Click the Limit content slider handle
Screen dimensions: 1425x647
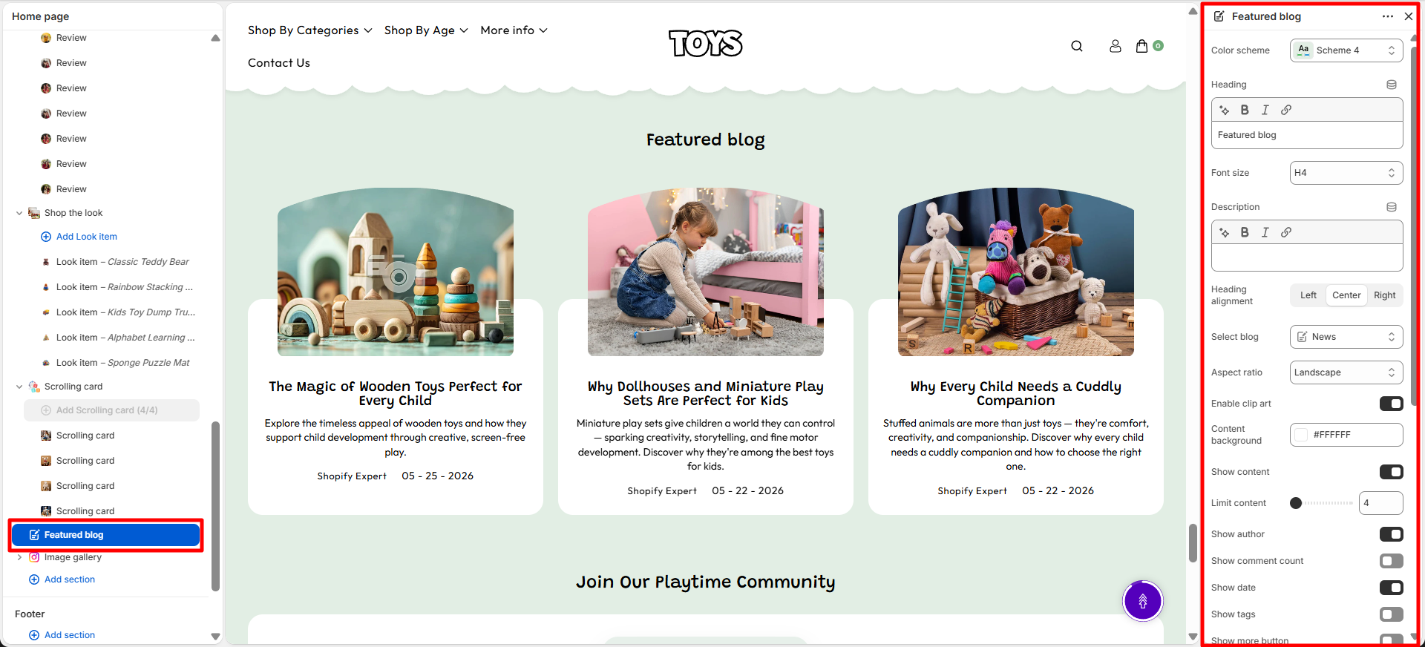coord(1296,503)
